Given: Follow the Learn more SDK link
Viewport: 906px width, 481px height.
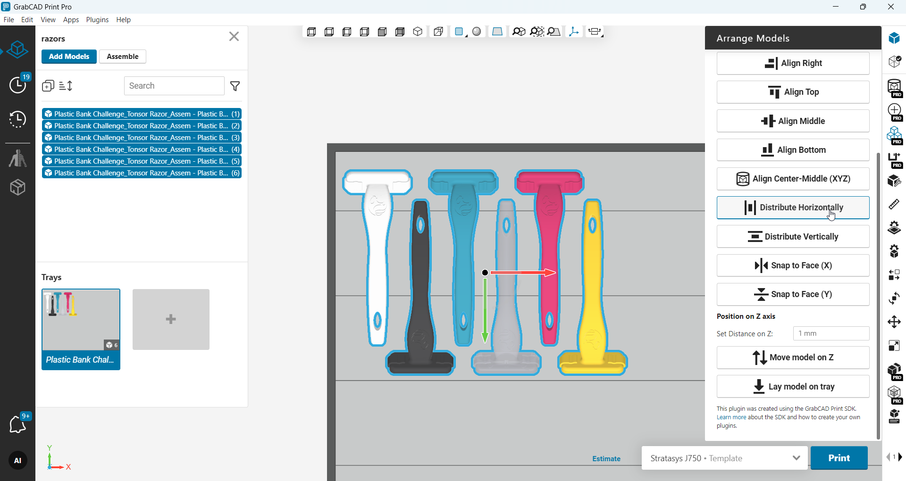Looking at the screenshot, I should tap(731, 417).
